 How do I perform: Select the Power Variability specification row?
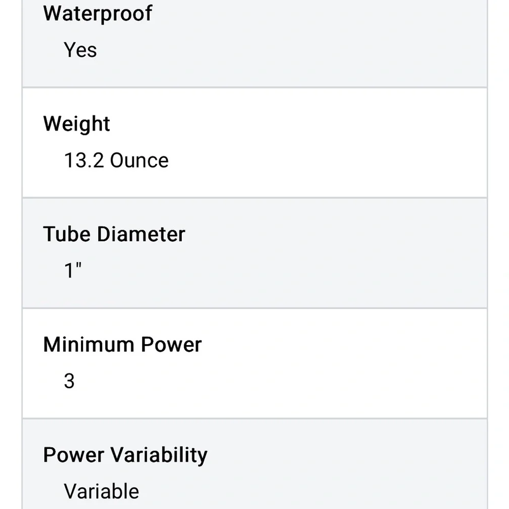[305, 468]
